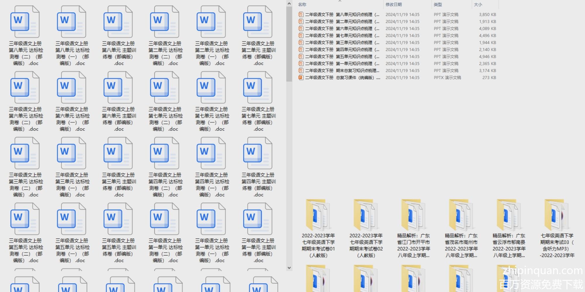Click PPTX icon of 总复习课件（统编版）row
Image resolution: width=585 pixels, height=292 pixels.
(x=301, y=77)
